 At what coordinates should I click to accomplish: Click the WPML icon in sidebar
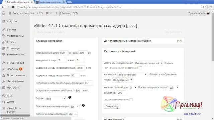(4, 102)
